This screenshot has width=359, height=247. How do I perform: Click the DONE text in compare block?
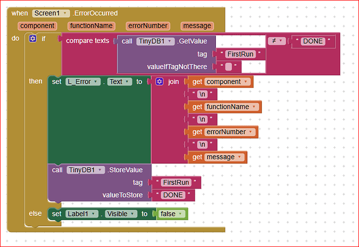pos(312,41)
